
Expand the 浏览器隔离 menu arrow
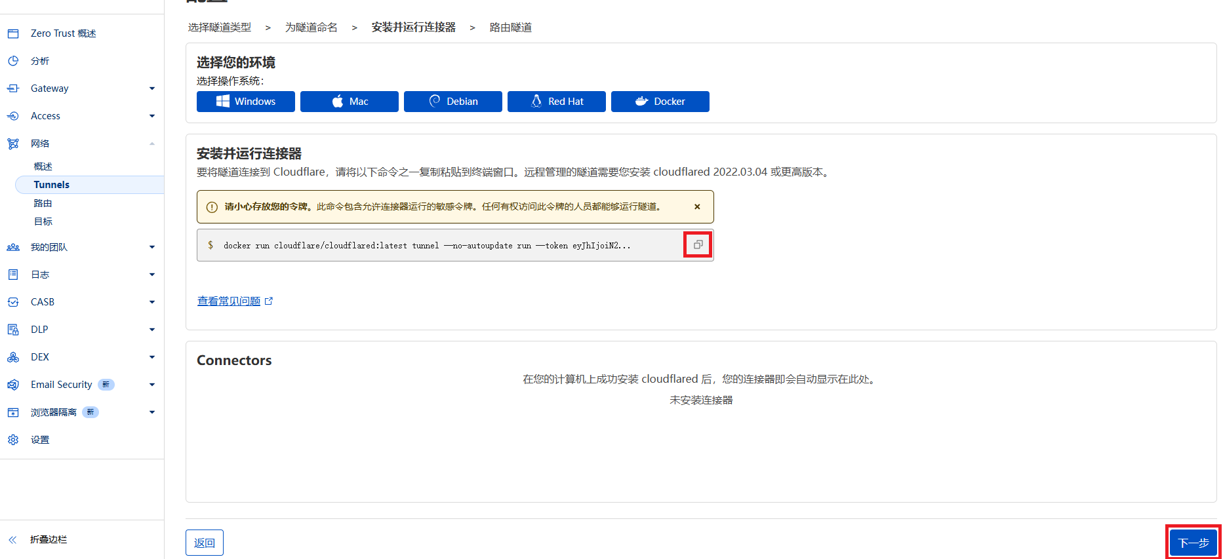152,412
